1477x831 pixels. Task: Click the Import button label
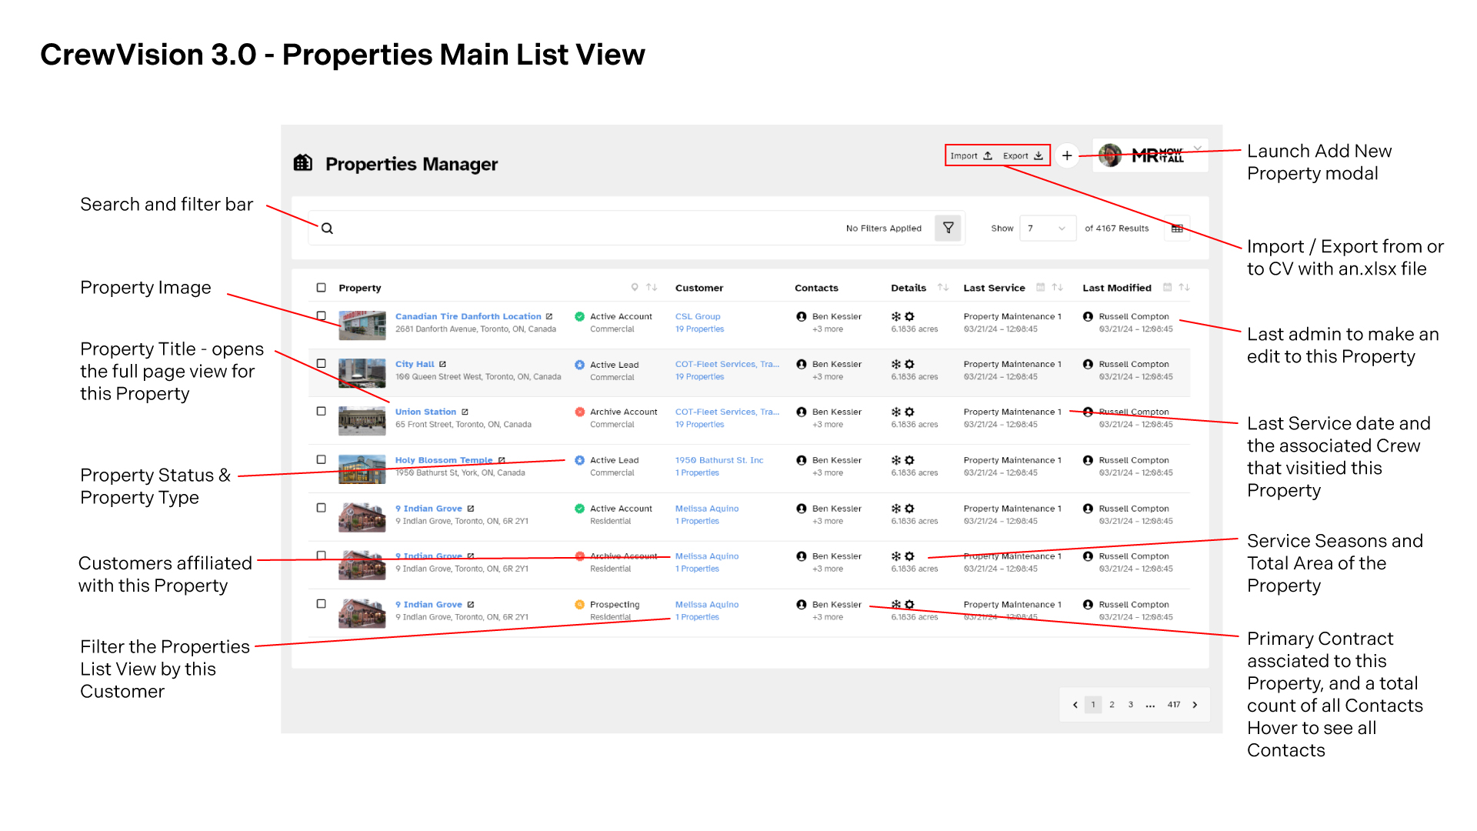964,156
